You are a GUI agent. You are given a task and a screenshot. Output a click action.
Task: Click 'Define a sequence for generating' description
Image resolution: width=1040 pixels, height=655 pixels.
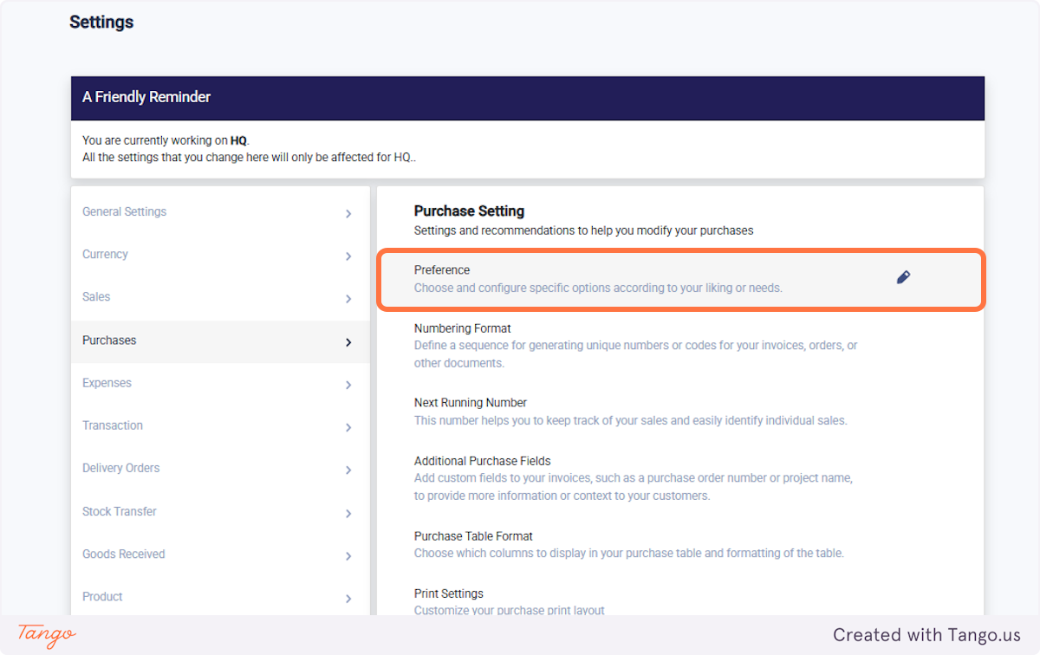(x=636, y=354)
